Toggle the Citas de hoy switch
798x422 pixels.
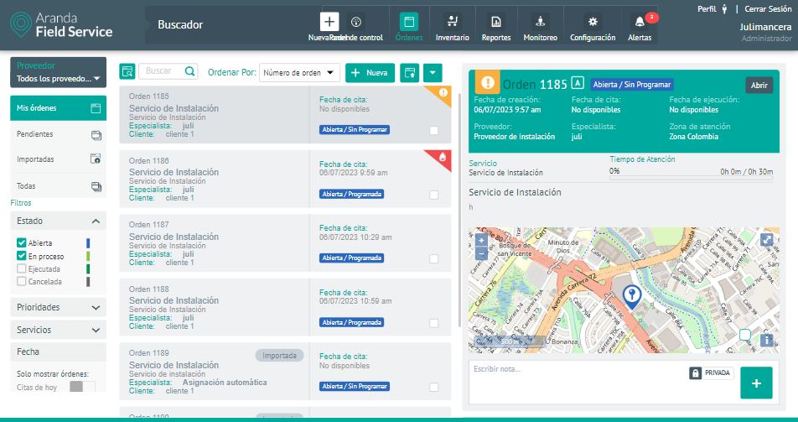pyautogui.click(x=82, y=387)
